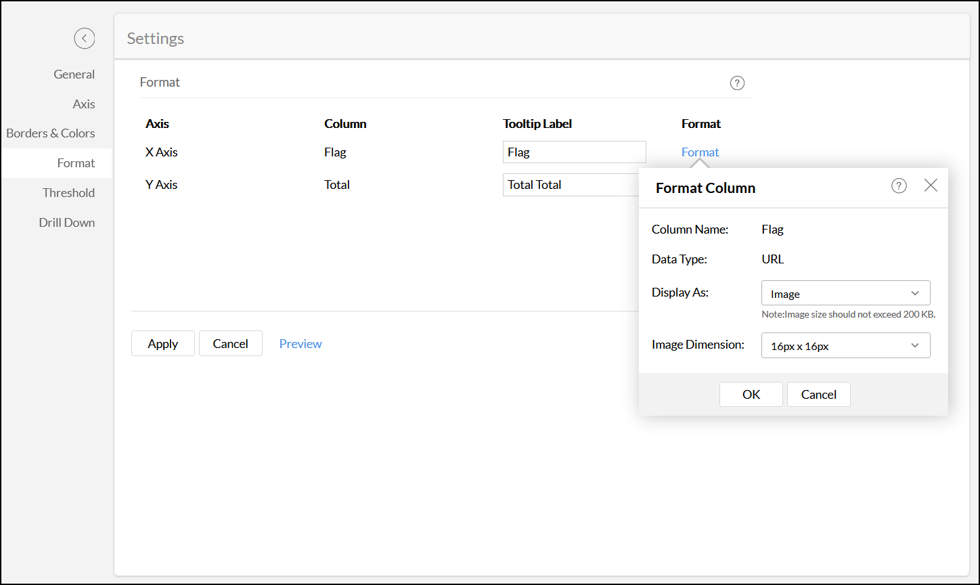Screen dimensions: 980x585
Task: Click the blue Format link for the X Axis row
Action: click(700, 152)
